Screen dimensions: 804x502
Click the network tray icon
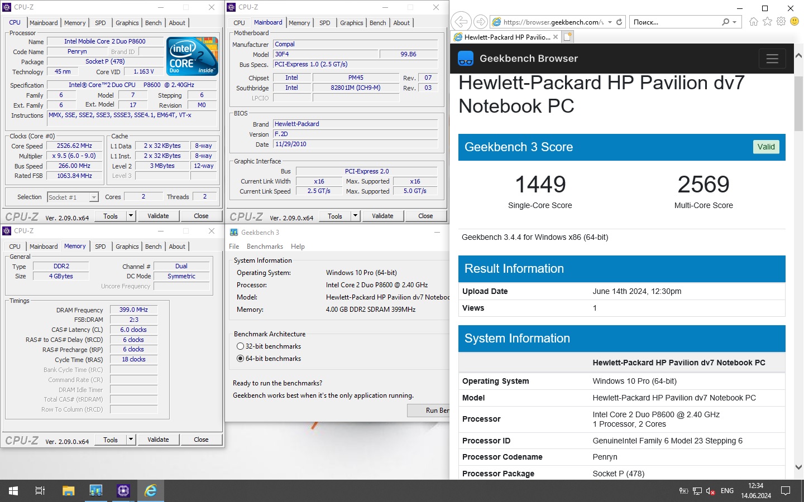697,491
